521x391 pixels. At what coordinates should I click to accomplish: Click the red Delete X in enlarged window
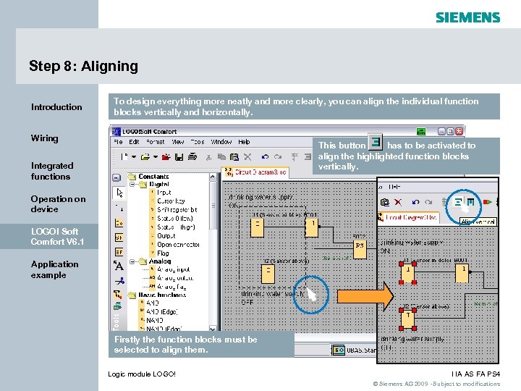(x=398, y=202)
